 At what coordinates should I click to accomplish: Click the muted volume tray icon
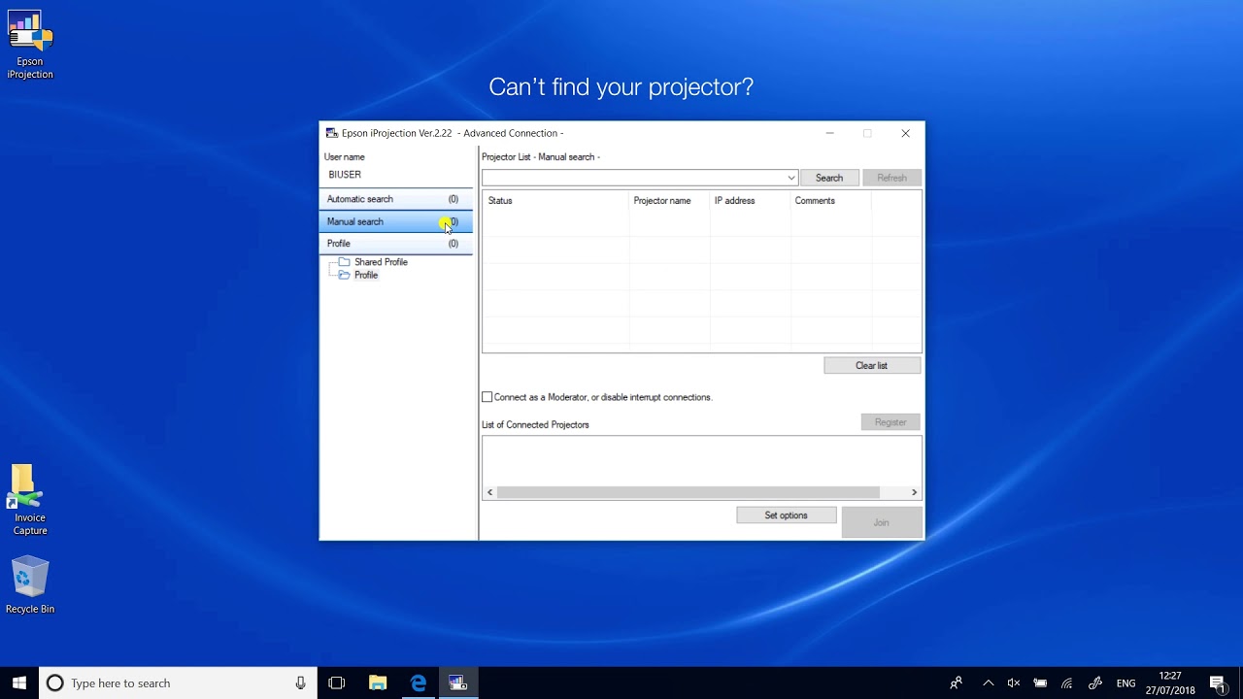click(1014, 683)
